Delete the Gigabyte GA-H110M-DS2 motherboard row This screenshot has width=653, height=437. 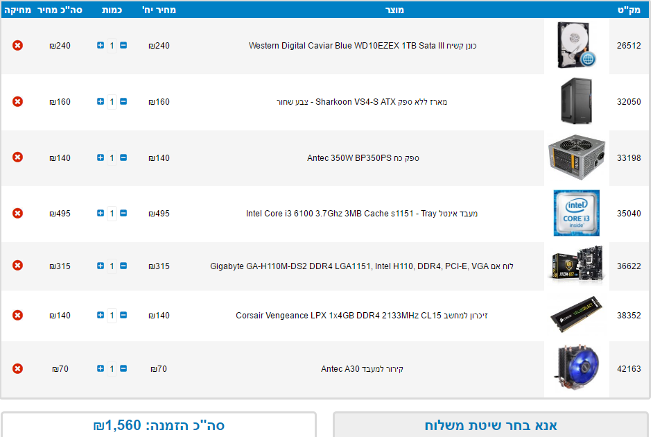click(17, 266)
